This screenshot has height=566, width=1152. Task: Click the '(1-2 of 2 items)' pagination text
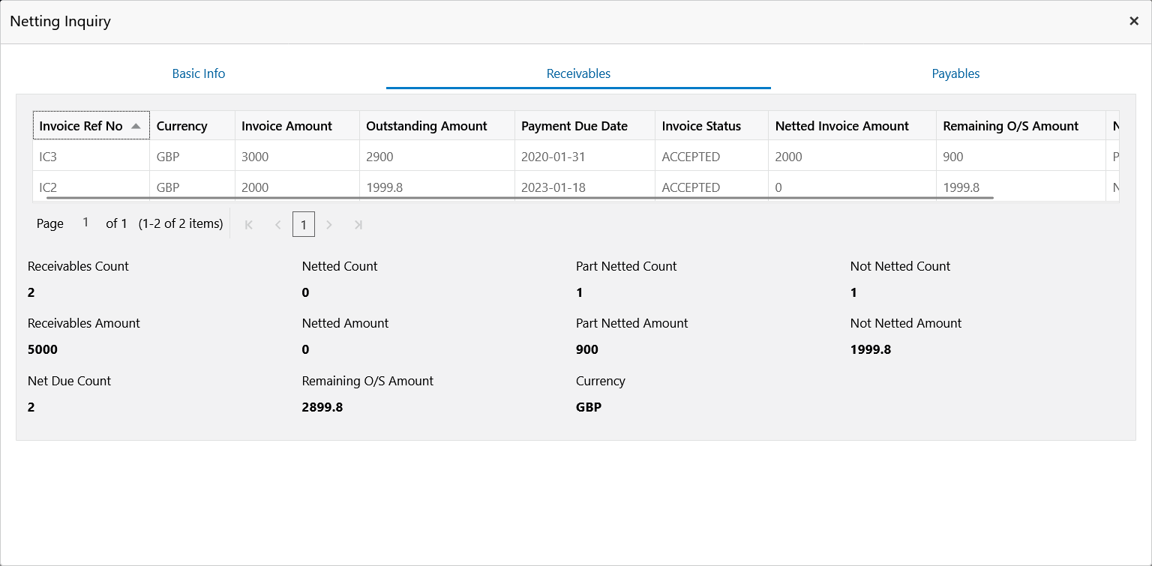click(x=181, y=223)
